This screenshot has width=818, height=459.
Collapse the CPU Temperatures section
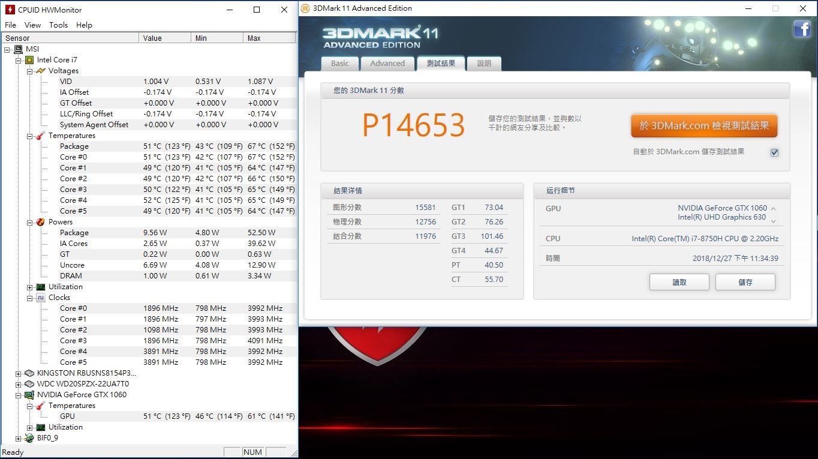pos(29,136)
